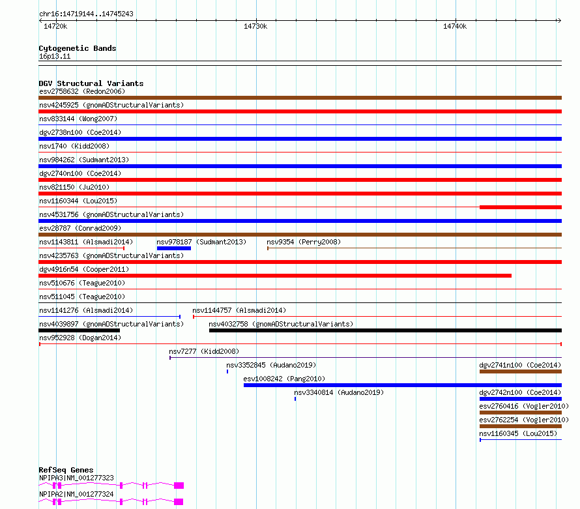Open nsv4235763 gnomAD variant label

111,255
